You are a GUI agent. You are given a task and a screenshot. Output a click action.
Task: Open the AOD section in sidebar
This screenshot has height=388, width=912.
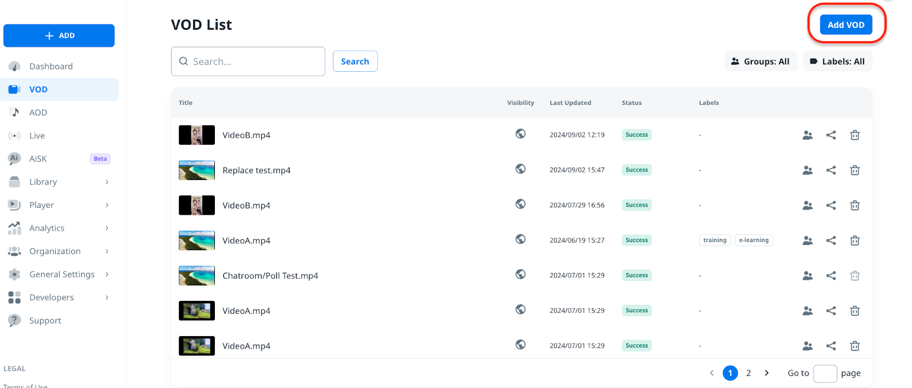click(38, 113)
